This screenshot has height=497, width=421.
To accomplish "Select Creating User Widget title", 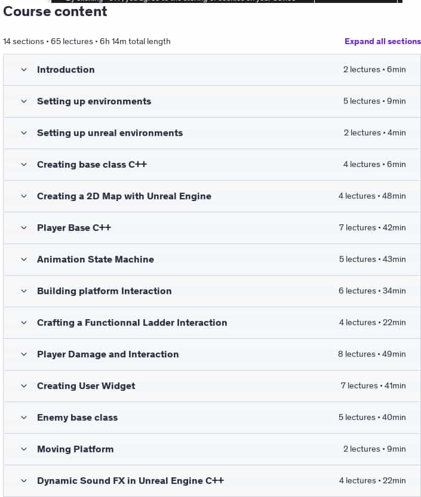I will pos(86,386).
